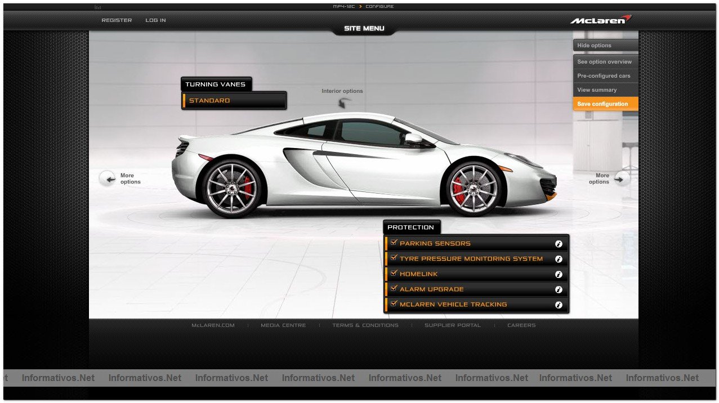Show info icon for Homelink
This screenshot has height=403, width=719.
(559, 274)
